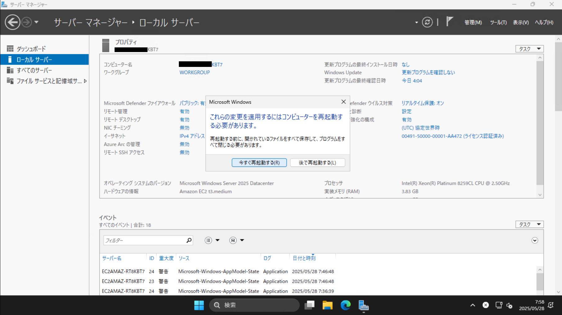Open dropdown arrow beside query list icon

[217, 240]
